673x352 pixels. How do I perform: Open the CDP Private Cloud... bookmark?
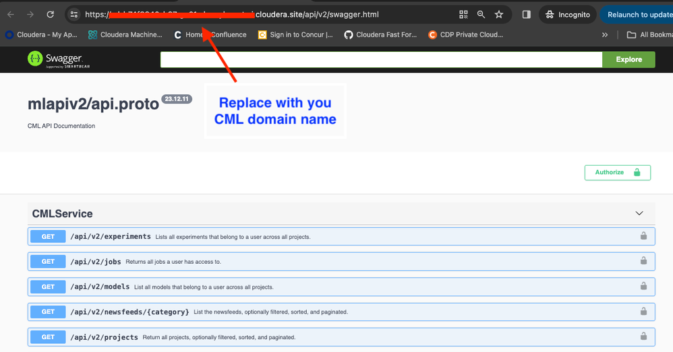click(x=466, y=35)
